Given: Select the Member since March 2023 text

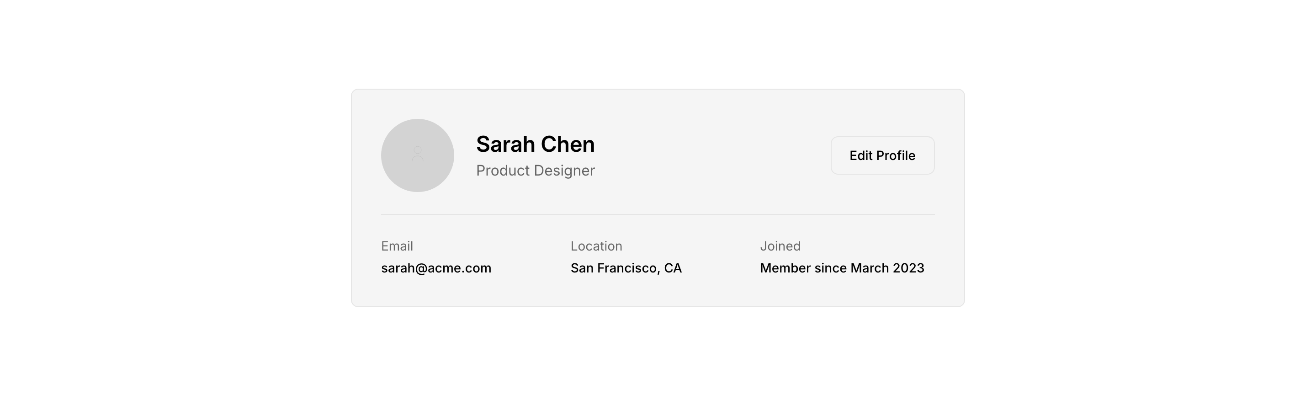Looking at the screenshot, I should coord(842,268).
